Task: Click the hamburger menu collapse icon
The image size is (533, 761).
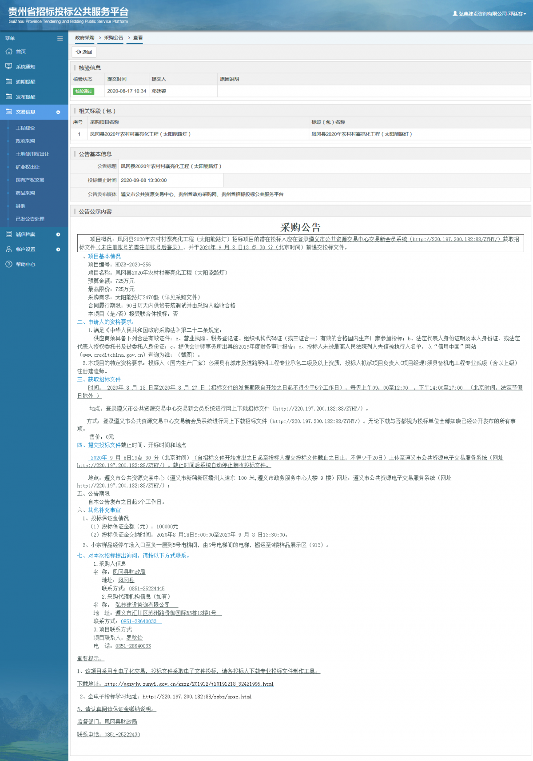Action: tap(60, 39)
